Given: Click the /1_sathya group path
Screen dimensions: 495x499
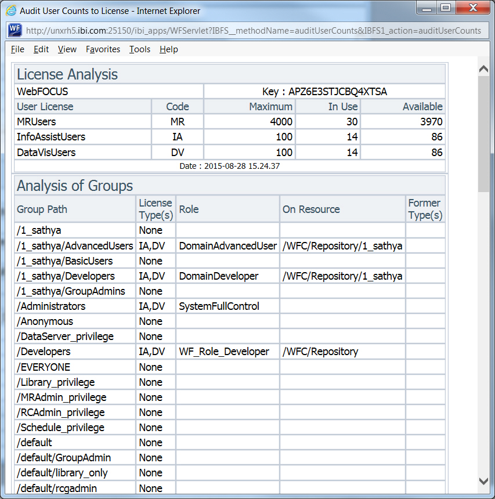Looking at the screenshot, I should coord(39,230).
